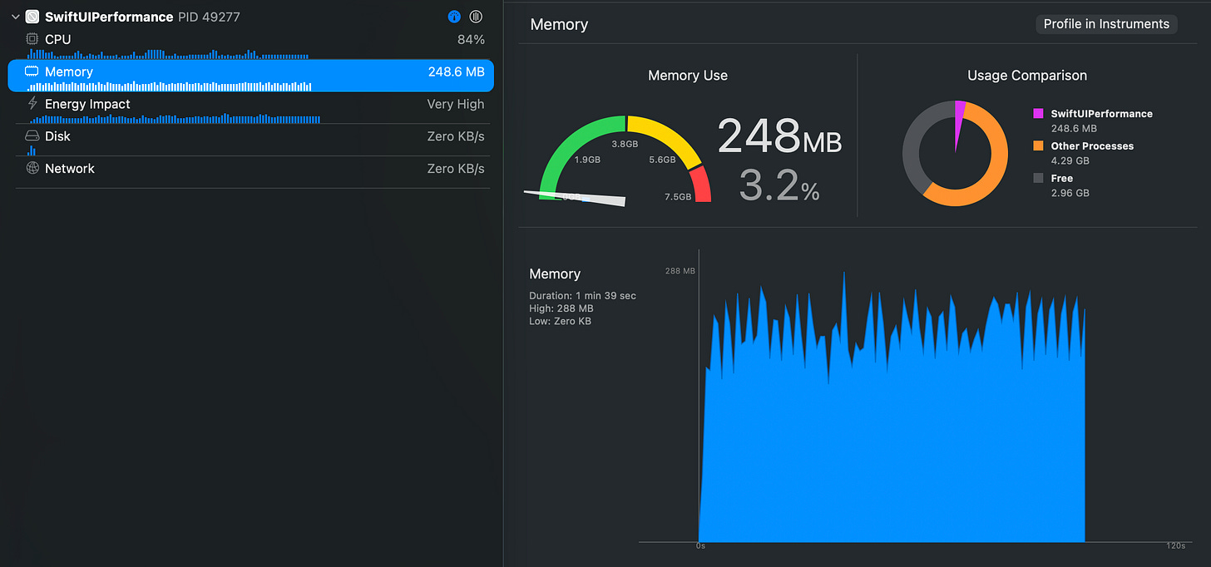Click the gray Free legend swatch
Screen dimensions: 1211x567
pos(1038,179)
